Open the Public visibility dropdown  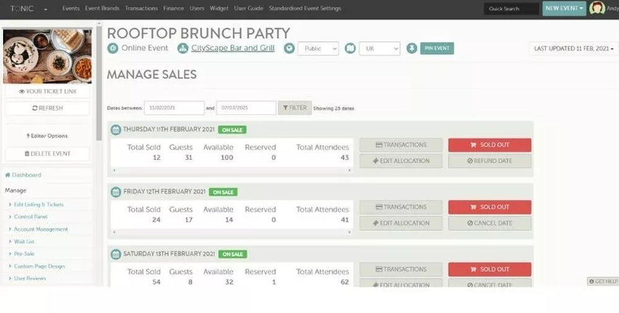click(x=318, y=48)
